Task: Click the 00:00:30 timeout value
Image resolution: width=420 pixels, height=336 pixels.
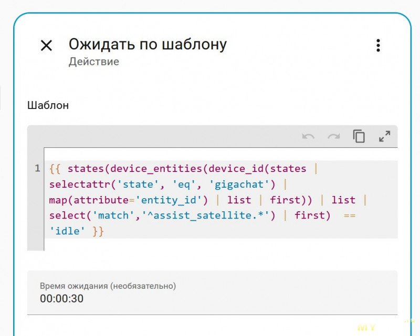Action: click(x=61, y=299)
